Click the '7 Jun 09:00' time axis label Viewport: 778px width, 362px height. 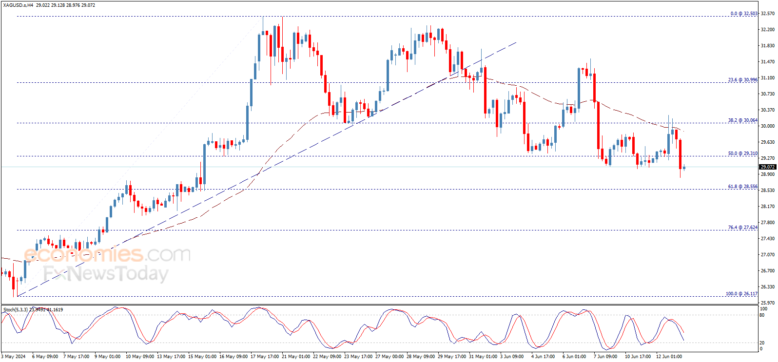pyautogui.click(x=605, y=357)
